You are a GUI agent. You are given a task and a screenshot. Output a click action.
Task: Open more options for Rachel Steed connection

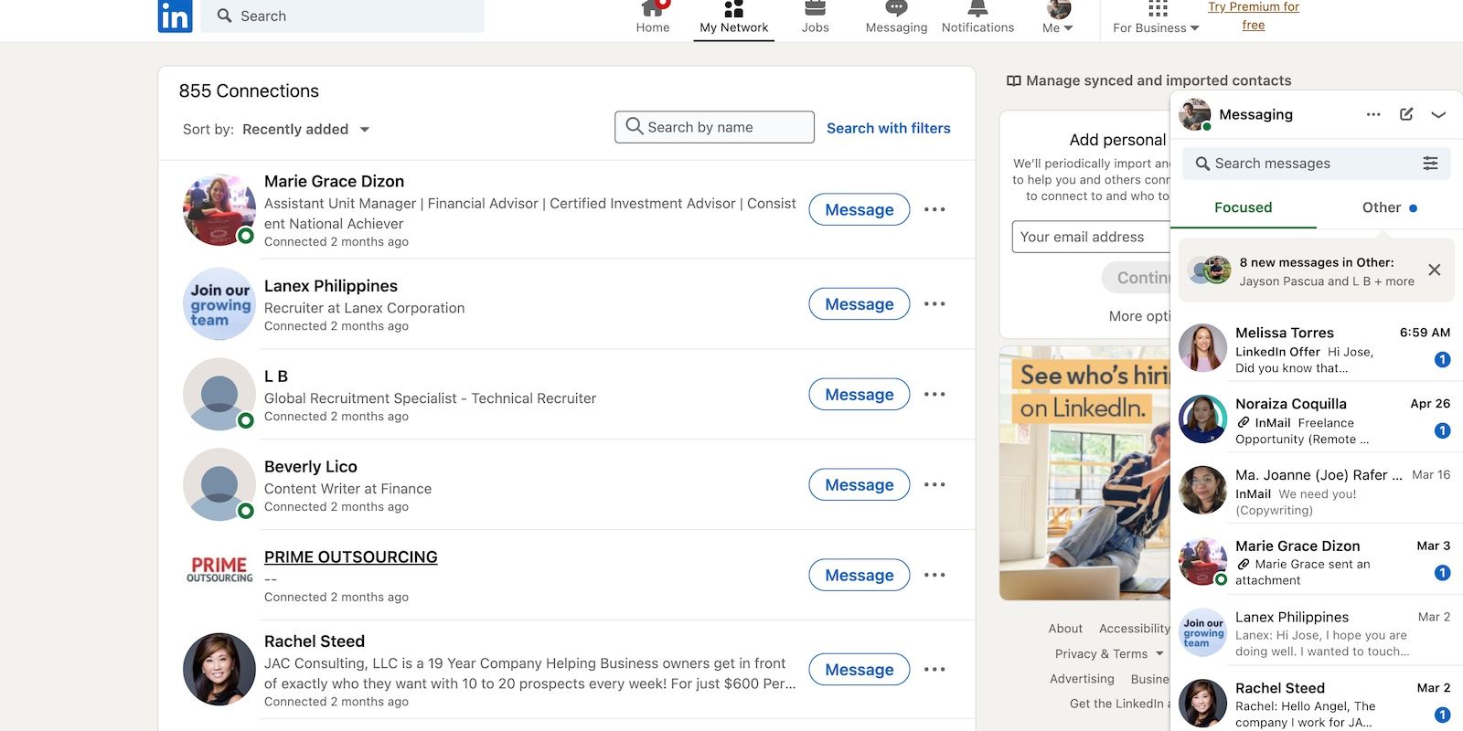click(x=934, y=669)
